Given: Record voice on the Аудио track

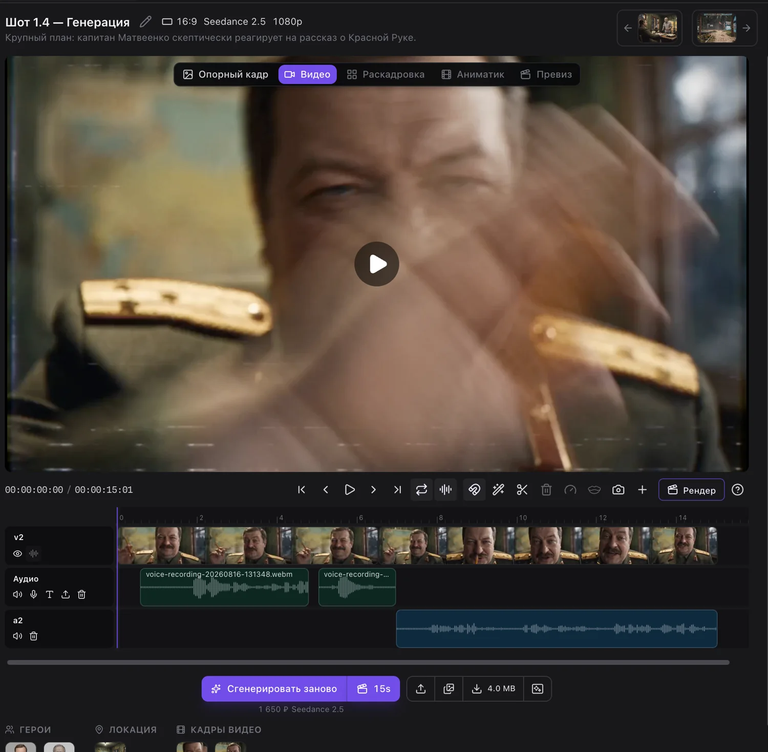Looking at the screenshot, I should [x=33, y=594].
